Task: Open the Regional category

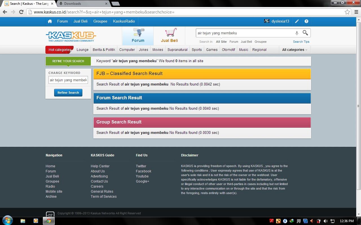Action: [259, 50]
